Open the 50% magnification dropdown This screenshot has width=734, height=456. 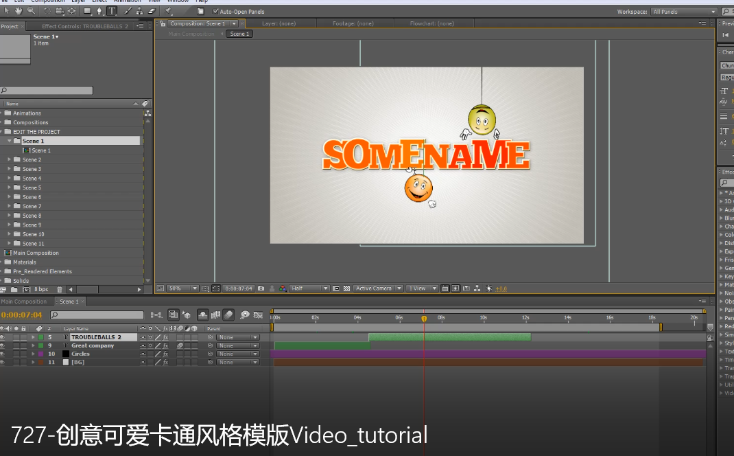[x=182, y=288]
